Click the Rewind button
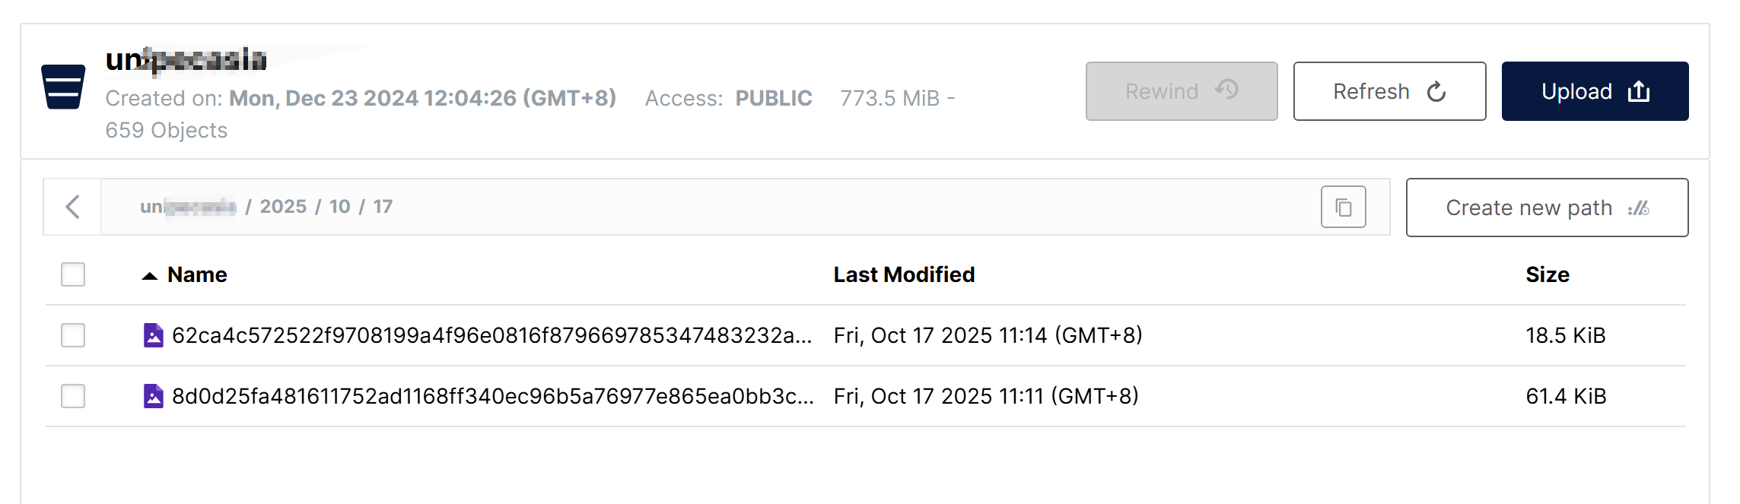Image resolution: width=1740 pixels, height=504 pixels. (x=1181, y=91)
